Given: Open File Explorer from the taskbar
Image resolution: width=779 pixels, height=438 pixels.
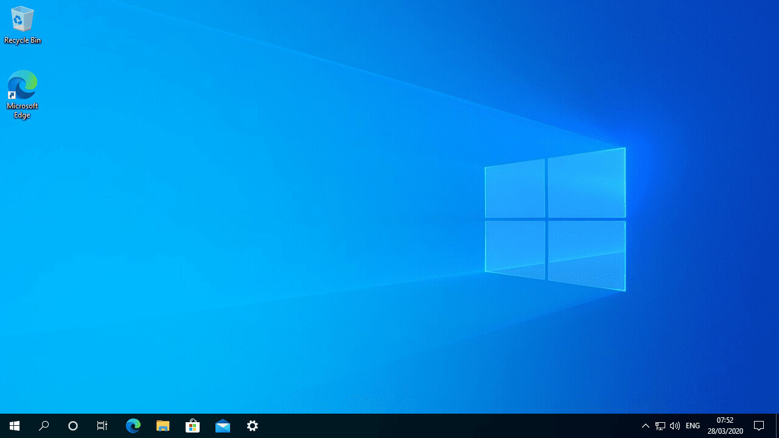Looking at the screenshot, I should tap(162, 425).
